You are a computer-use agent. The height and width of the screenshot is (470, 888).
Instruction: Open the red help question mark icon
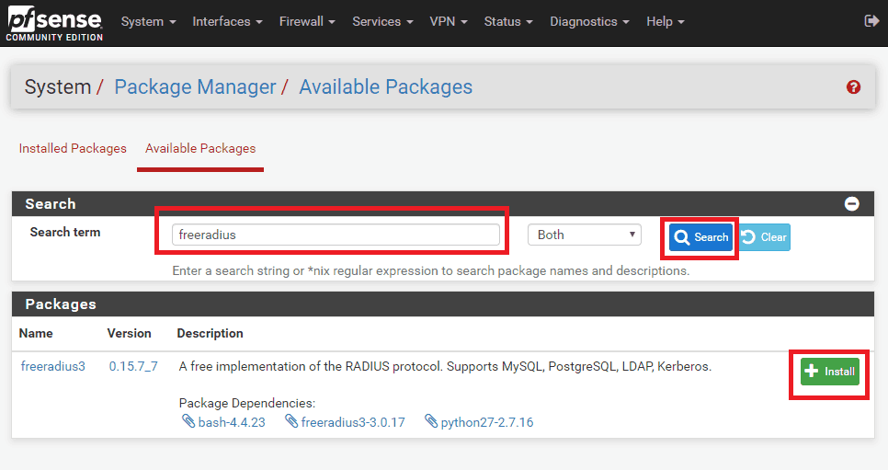(853, 87)
